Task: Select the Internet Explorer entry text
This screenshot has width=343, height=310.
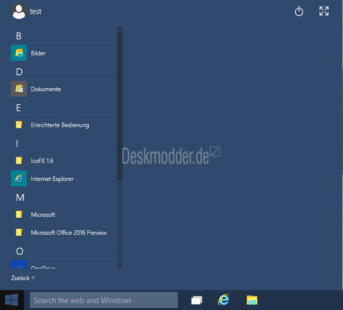Action: point(52,179)
